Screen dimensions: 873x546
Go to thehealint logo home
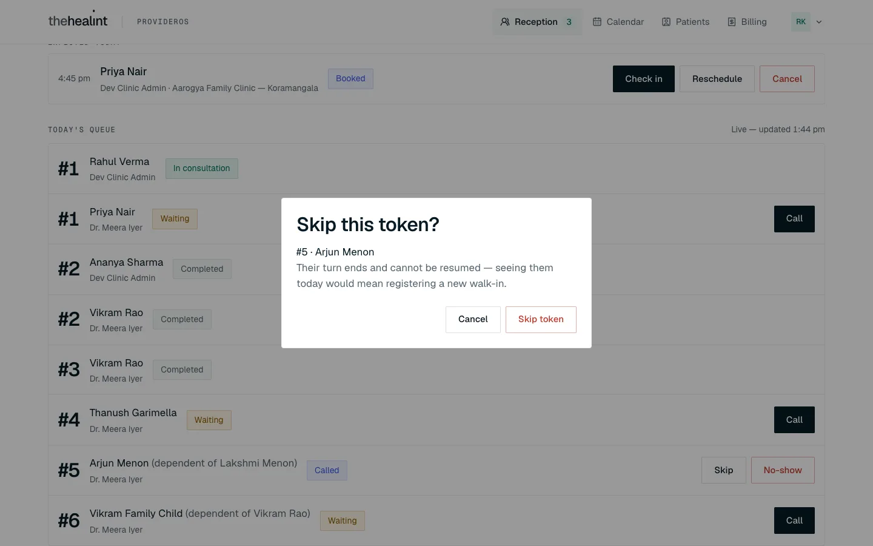click(x=78, y=21)
